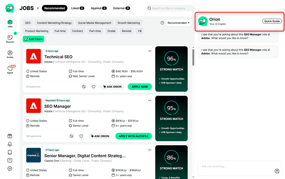Open the Resume sidebar section
This screenshot has width=285, height=179.
(10, 39)
